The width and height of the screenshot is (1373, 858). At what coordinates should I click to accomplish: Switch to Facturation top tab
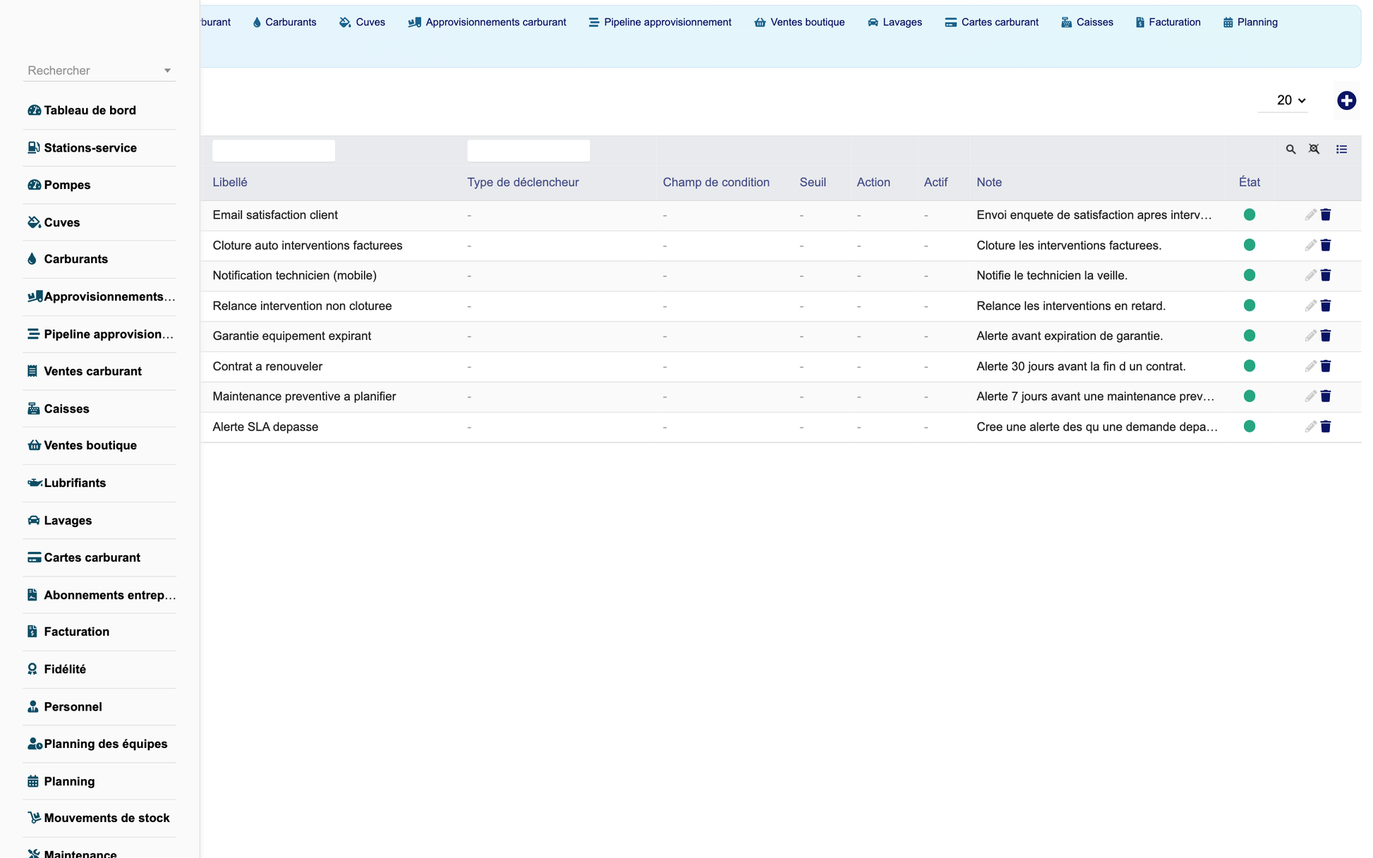tap(1168, 22)
